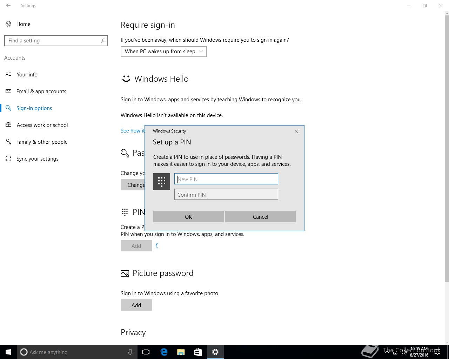The height and width of the screenshot is (359, 449).
Task: Open Task View from the taskbar
Action: pos(146,352)
